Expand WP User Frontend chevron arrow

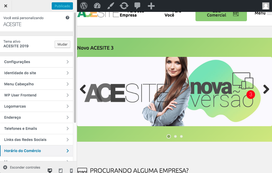tap(68, 95)
